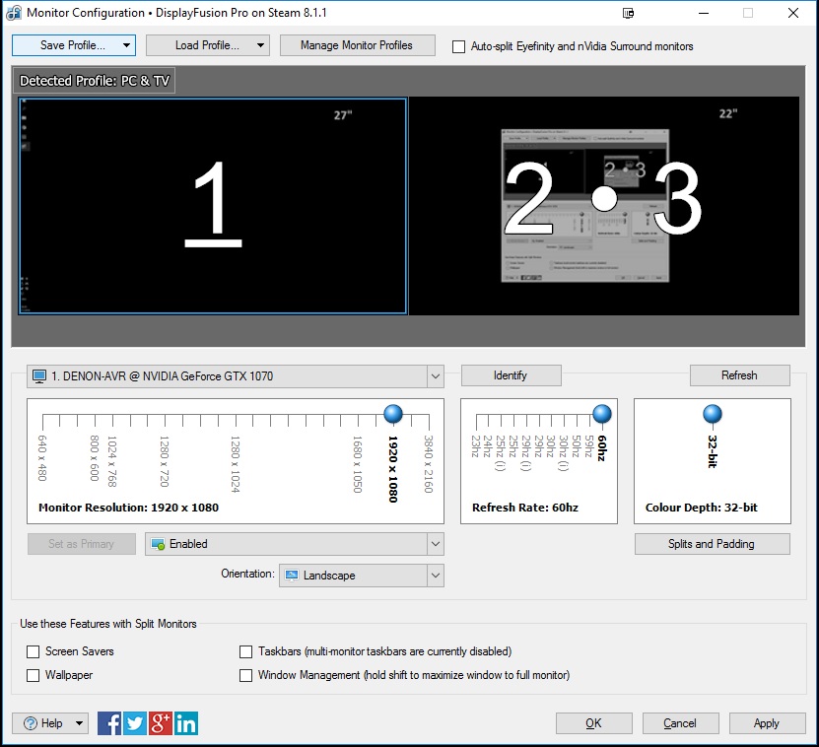Open the Splits and Padding settings
The height and width of the screenshot is (747, 819).
tap(712, 544)
